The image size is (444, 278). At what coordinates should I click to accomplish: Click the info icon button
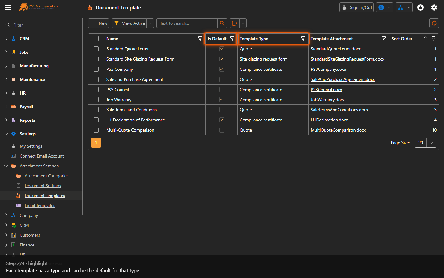pyautogui.click(x=381, y=7)
